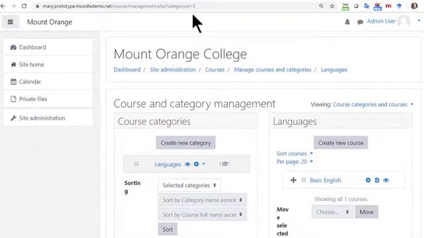424x238 pixels.
Task: Open Sort by Category name dropdown
Action: (202, 200)
